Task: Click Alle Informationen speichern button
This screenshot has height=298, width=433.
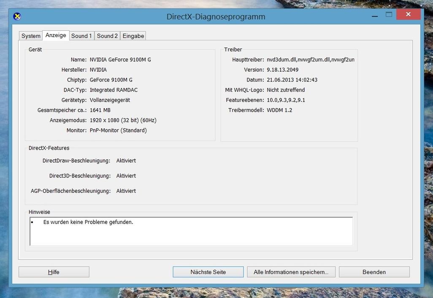Action: 291,272
